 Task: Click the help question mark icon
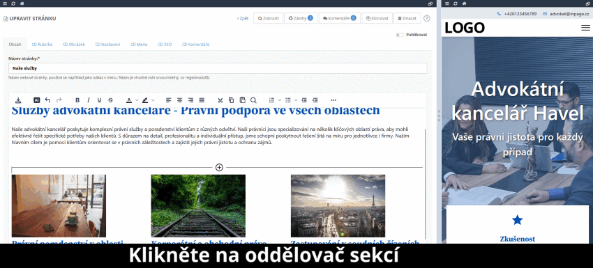pos(426,18)
